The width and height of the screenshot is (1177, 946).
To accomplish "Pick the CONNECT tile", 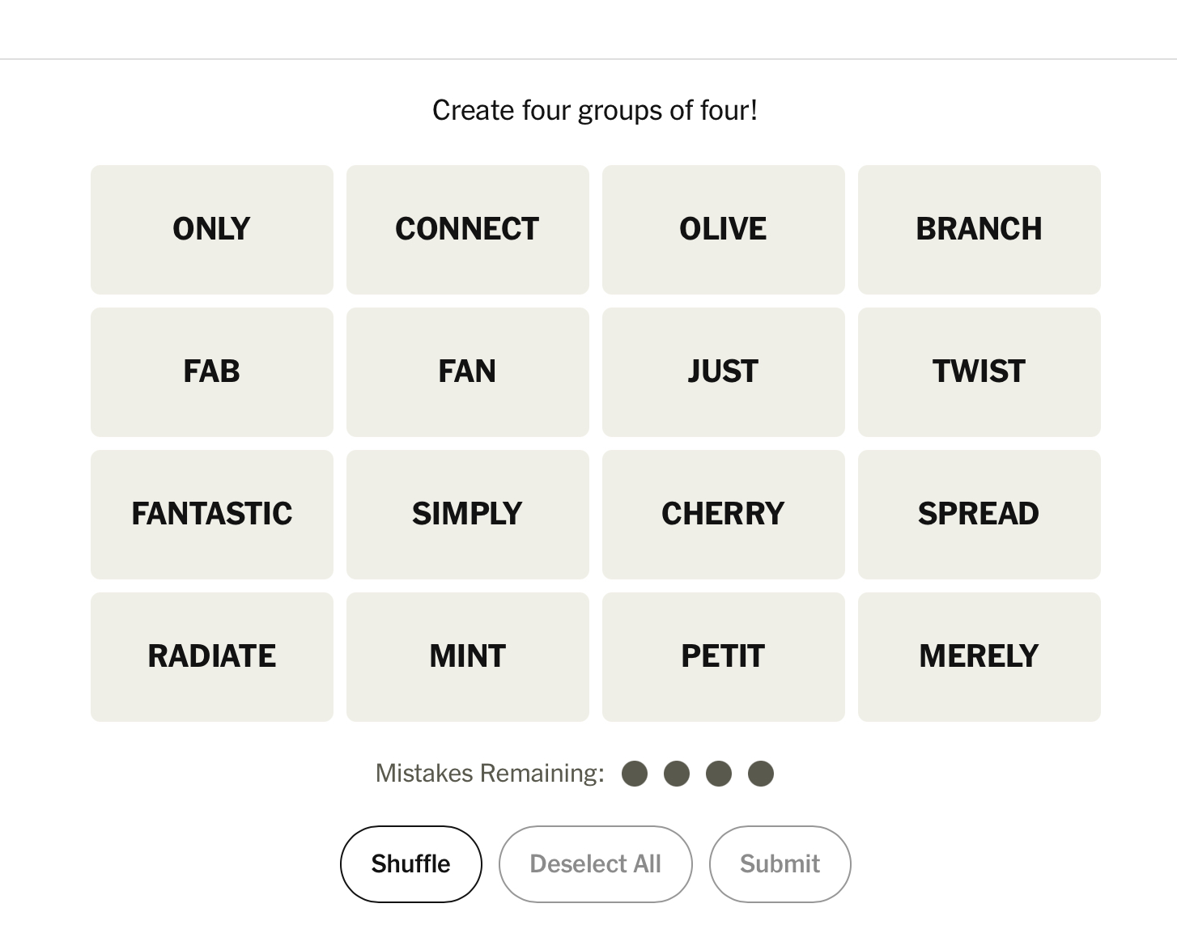I will [467, 229].
